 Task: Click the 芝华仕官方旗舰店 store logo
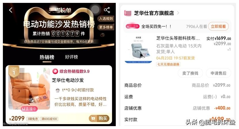pyautogui.click(x=128, y=13)
